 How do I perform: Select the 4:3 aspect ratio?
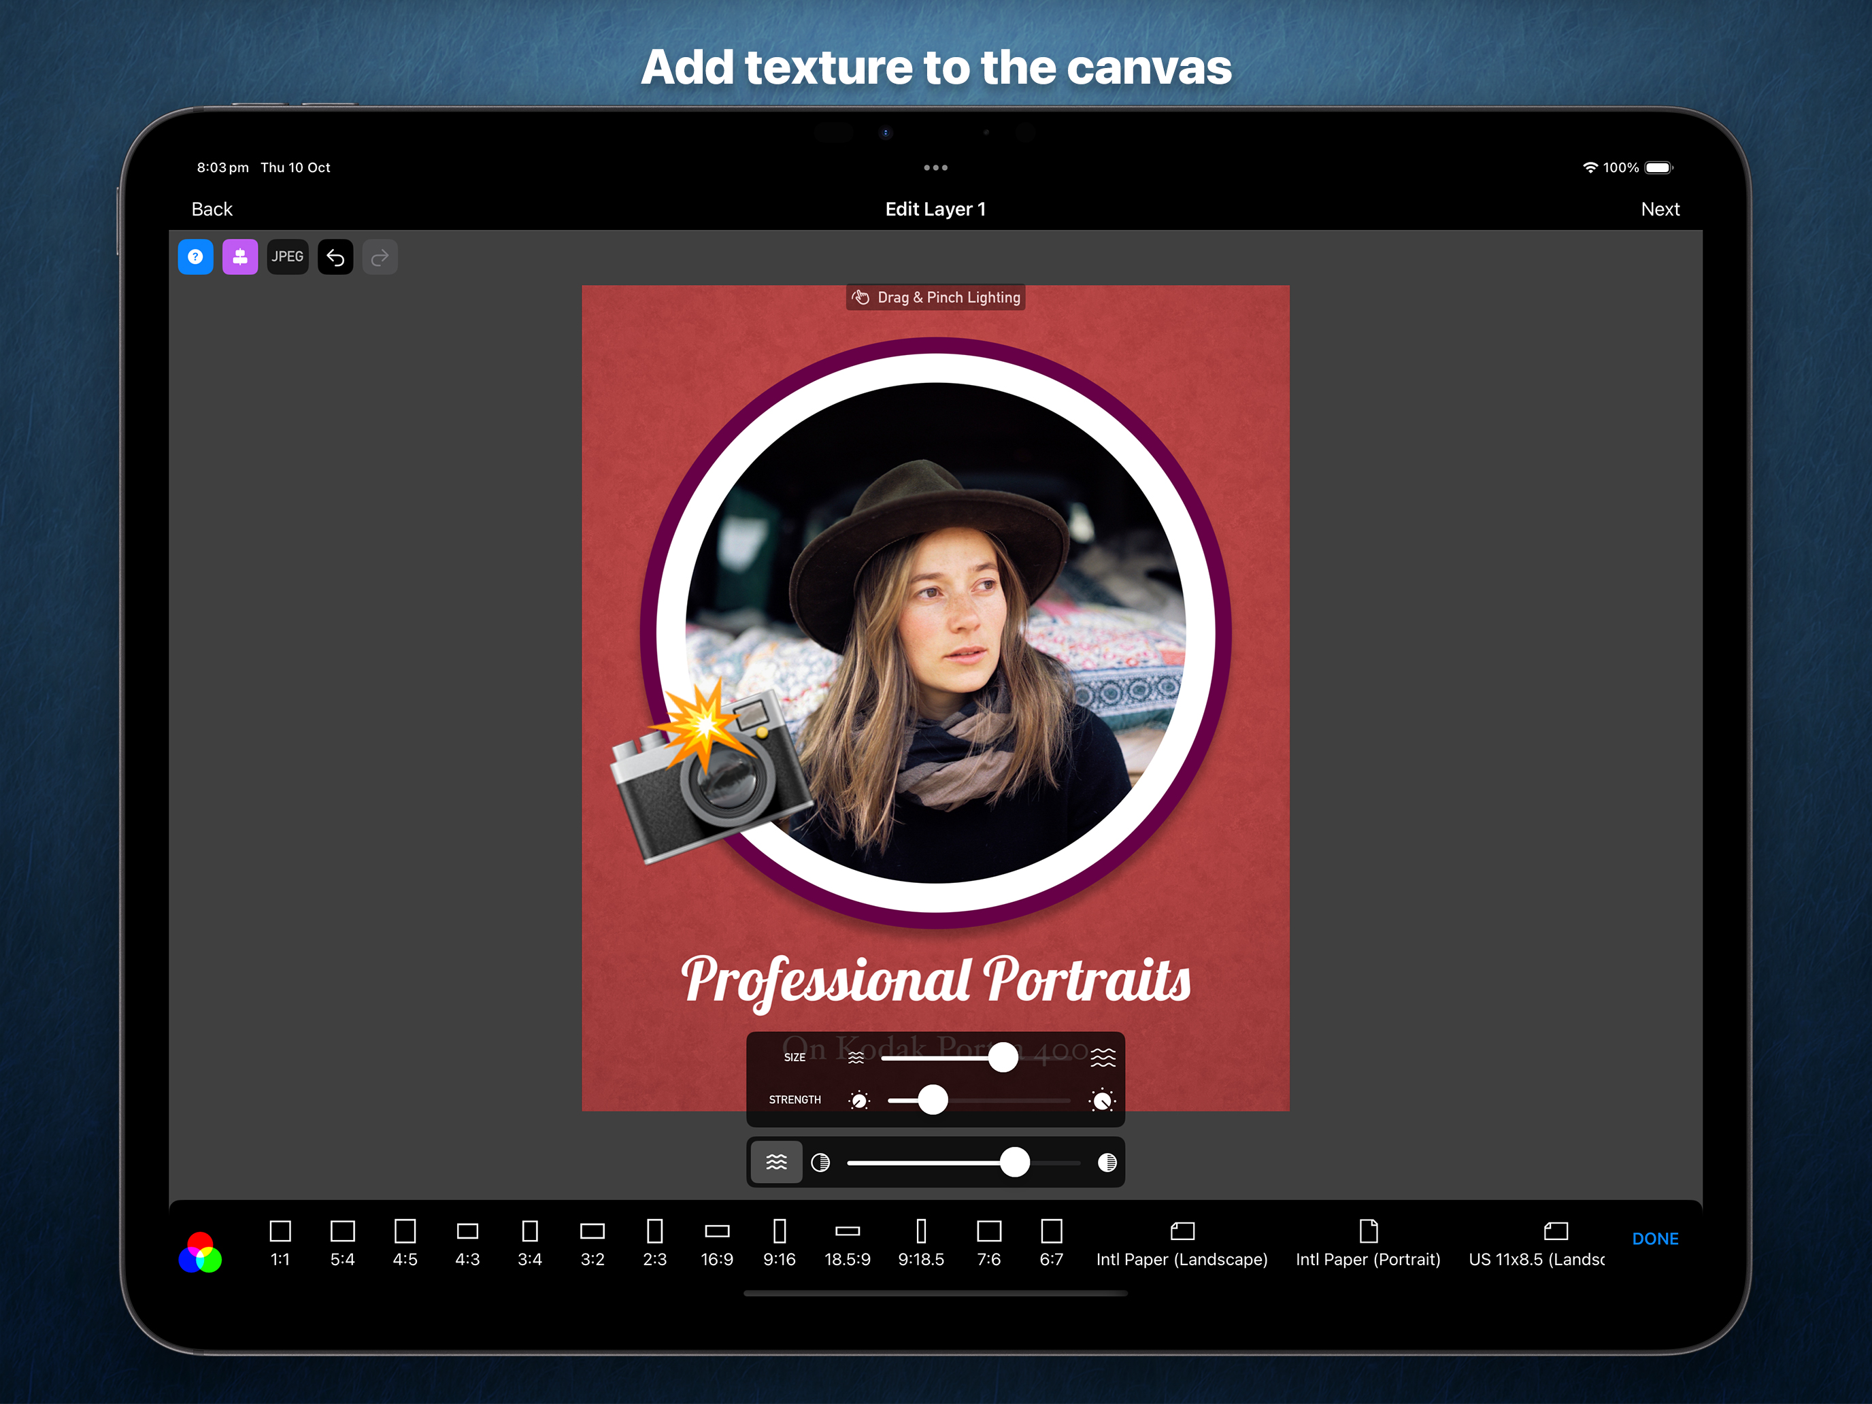coord(467,1244)
